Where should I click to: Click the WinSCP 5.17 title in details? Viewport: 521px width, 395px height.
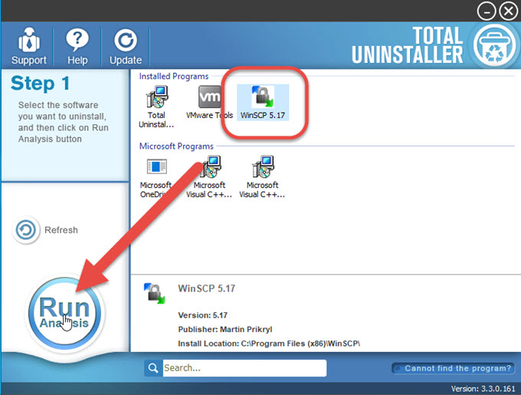tap(206, 288)
